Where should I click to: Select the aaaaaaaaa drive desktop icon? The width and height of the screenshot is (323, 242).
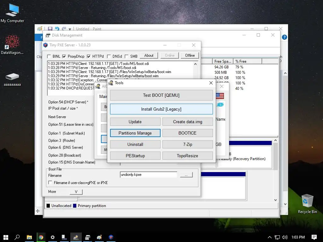12,79
